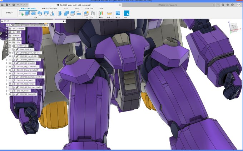Activate root component radio button
Viewport: 243px width, 151px height.
[47, 25]
